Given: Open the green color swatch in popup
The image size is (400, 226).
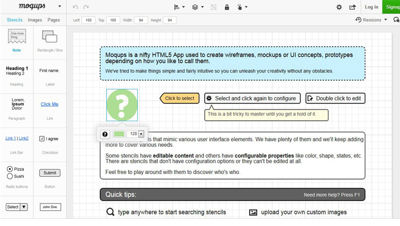Looking at the screenshot, I should (119, 134).
